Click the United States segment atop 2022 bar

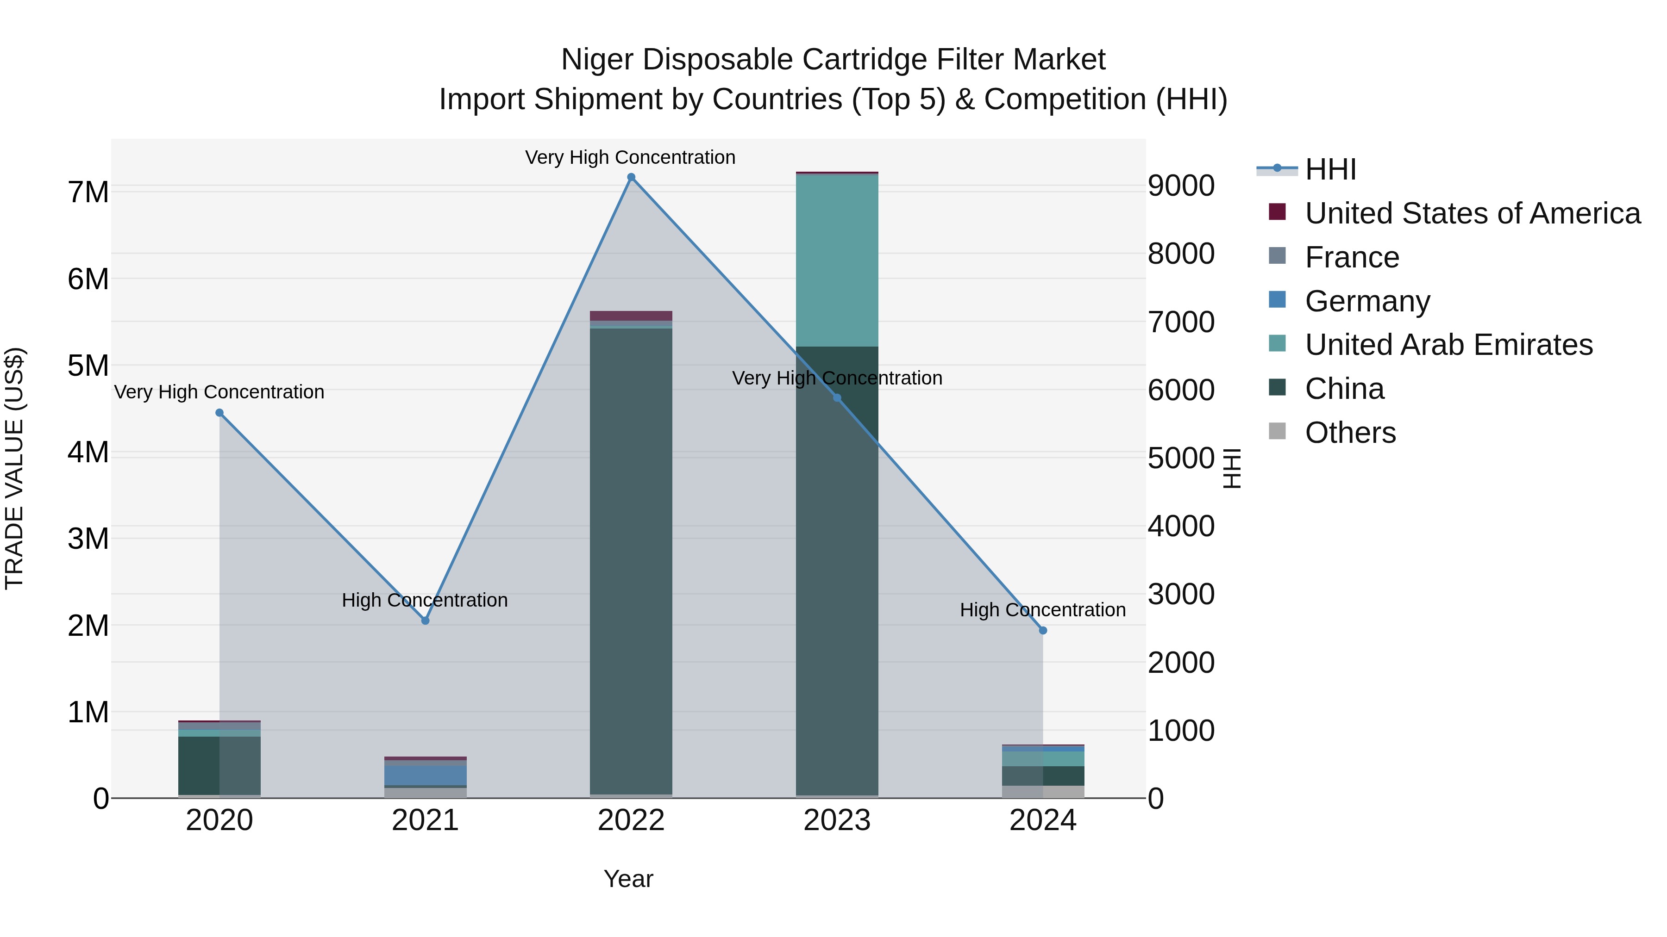pyautogui.click(x=631, y=316)
